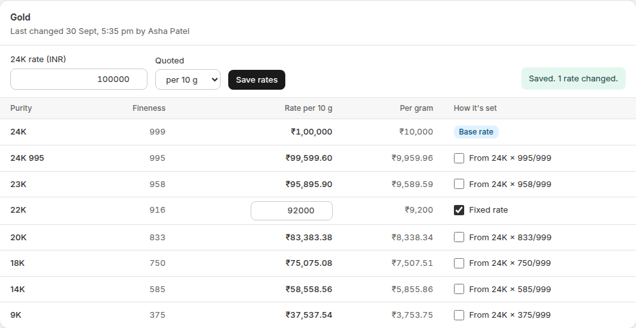This screenshot has width=636, height=328.
Task: Open the Quoted per 10 g dropdown
Action: (188, 80)
